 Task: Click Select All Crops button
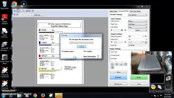tap(25, 15)
